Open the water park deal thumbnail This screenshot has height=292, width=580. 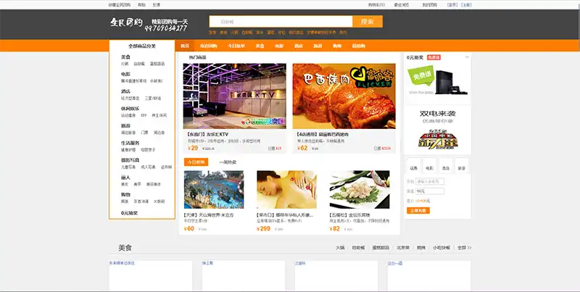click(209, 190)
